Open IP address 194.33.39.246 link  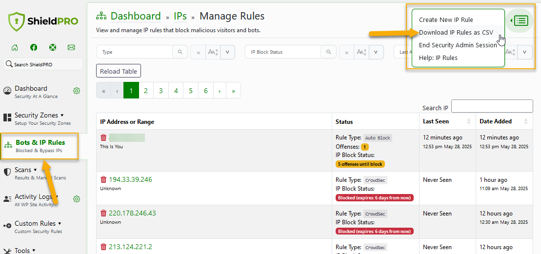[x=130, y=179]
